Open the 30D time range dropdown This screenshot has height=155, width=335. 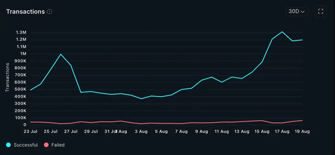tap(297, 12)
